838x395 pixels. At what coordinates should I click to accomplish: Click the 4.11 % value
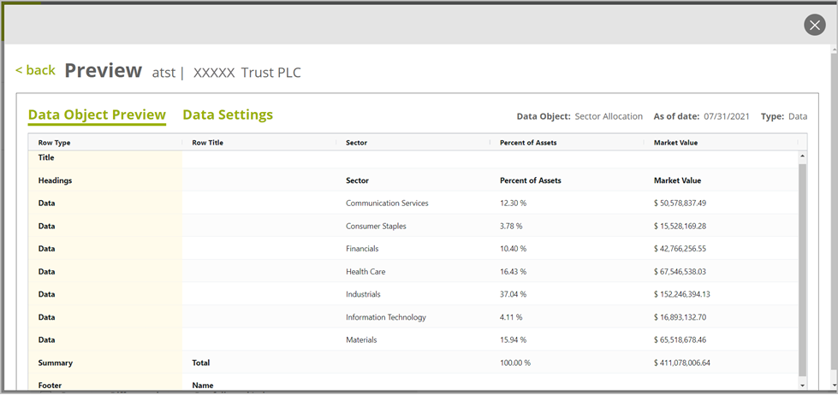[511, 317]
